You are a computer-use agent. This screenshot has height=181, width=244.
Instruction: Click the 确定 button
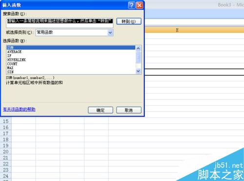point(101,110)
